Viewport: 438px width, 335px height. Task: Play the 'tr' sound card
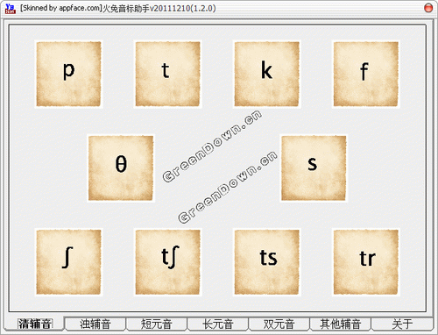pyautogui.click(x=366, y=262)
